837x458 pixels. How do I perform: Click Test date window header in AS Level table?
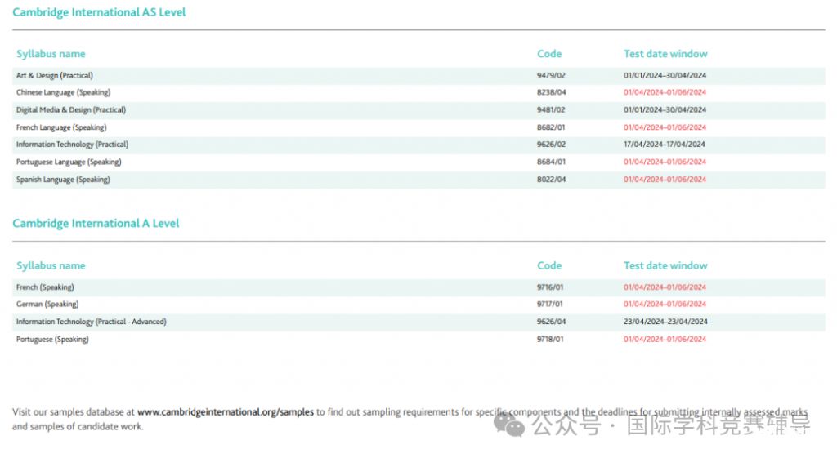[x=665, y=54]
